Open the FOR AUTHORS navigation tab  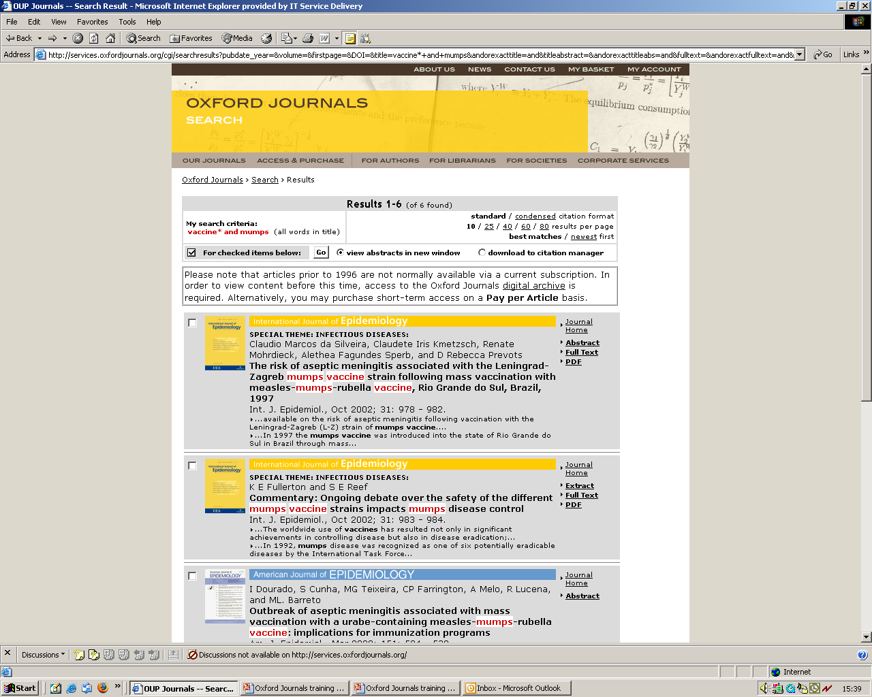click(x=390, y=161)
